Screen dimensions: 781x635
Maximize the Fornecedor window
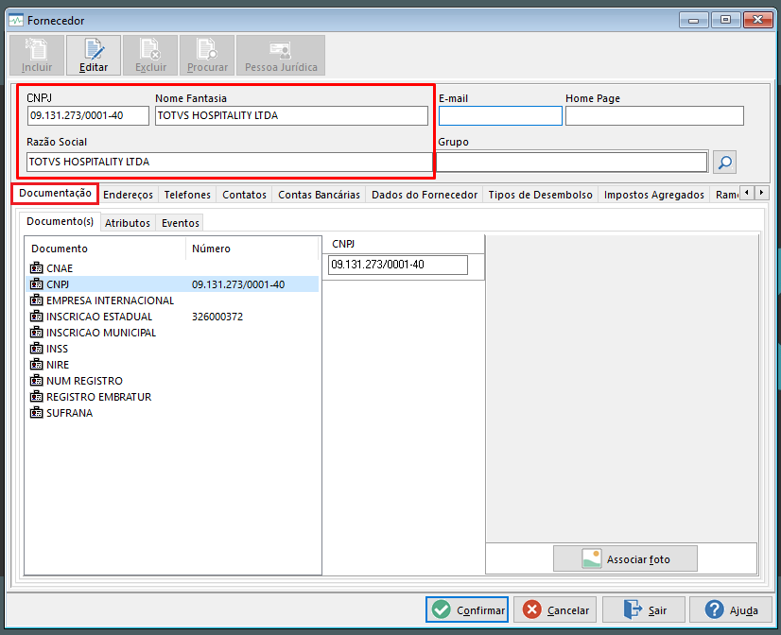coord(726,20)
